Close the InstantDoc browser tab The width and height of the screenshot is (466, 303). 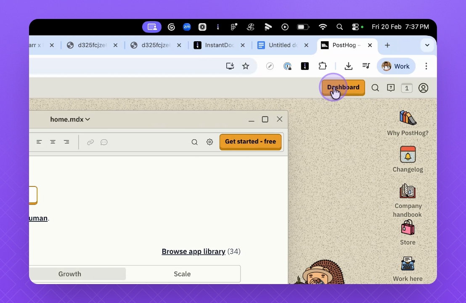[x=243, y=45]
